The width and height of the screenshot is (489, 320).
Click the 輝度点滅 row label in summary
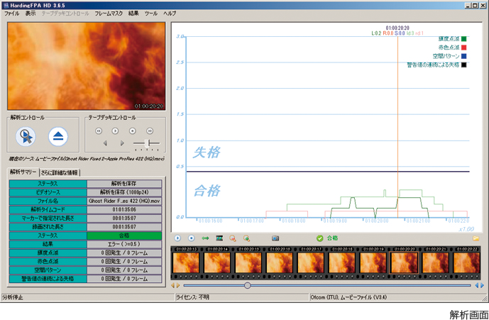pyautogui.click(x=48, y=253)
